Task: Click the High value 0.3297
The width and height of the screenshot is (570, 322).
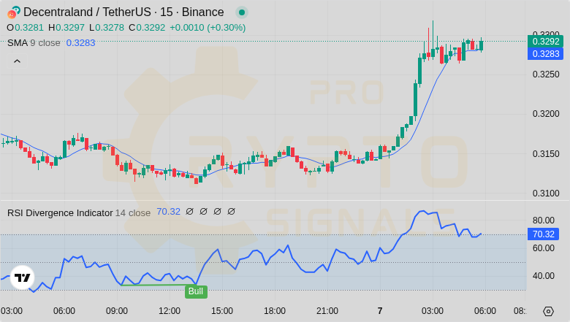Action: (70, 28)
